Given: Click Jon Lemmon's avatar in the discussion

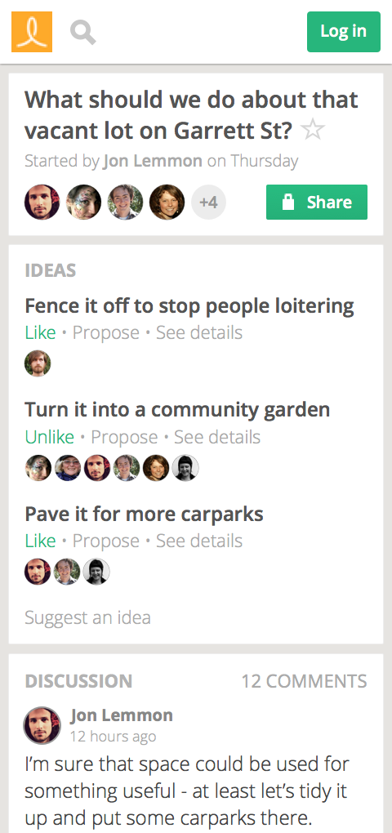Looking at the screenshot, I should [x=42, y=726].
